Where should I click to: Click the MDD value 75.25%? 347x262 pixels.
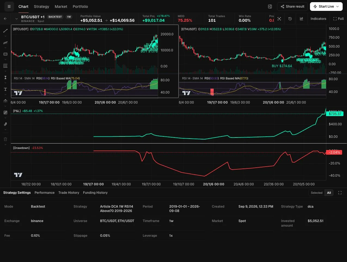[x=185, y=20]
